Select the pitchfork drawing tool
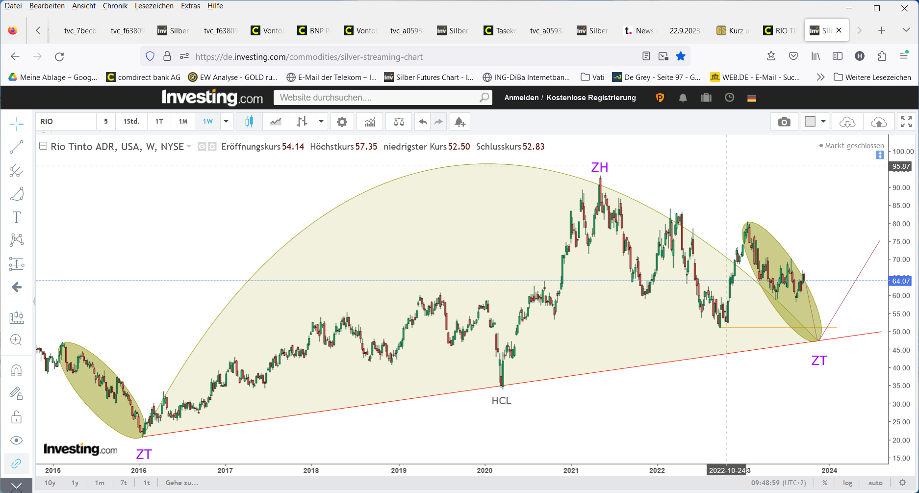The image size is (919, 493). [x=16, y=171]
